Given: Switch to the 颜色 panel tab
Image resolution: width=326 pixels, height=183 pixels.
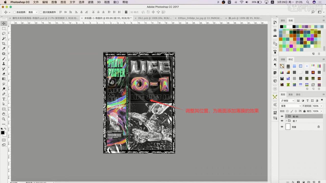Looking at the screenshot, I should [x=283, y=20].
